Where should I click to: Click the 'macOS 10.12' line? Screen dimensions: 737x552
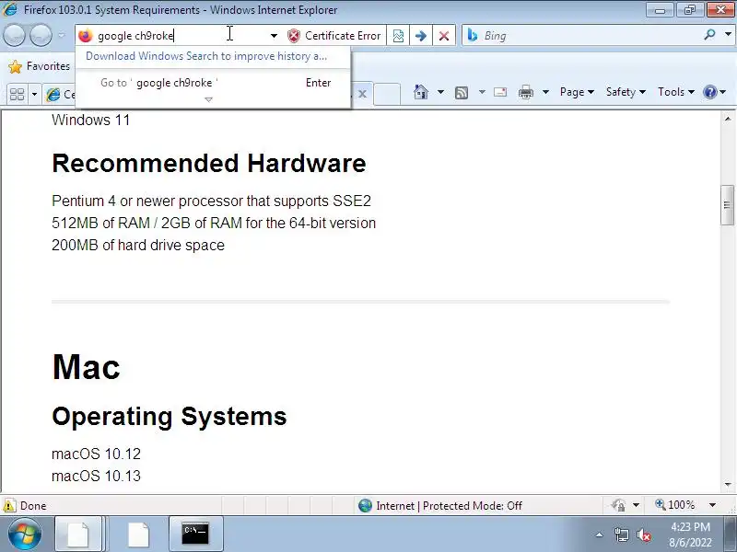96,454
